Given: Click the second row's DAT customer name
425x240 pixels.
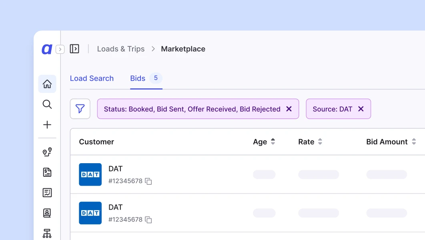Looking at the screenshot, I should (x=116, y=207).
